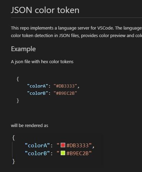Select "colorB" key in first code block
The width and height of the screenshot is (142, 172).
(x=37, y=93)
